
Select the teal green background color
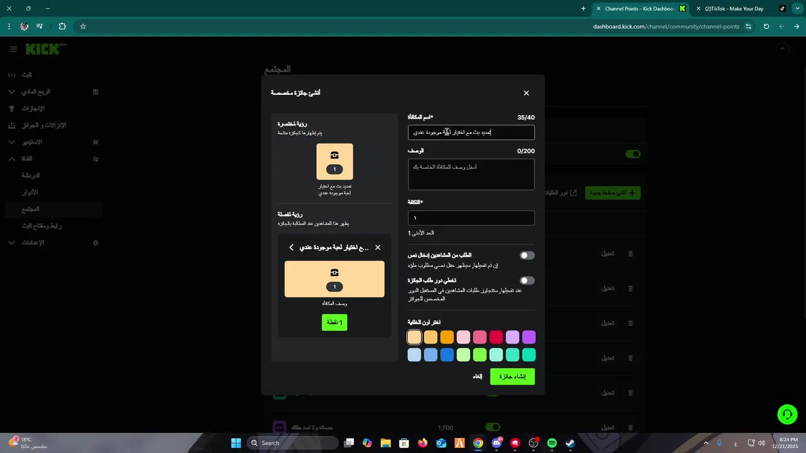(529, 355)
